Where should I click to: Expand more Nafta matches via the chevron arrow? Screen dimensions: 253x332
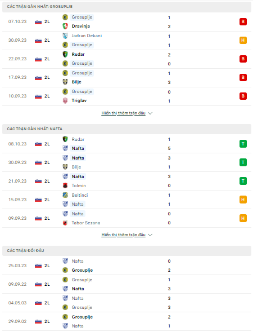(150, 235)
